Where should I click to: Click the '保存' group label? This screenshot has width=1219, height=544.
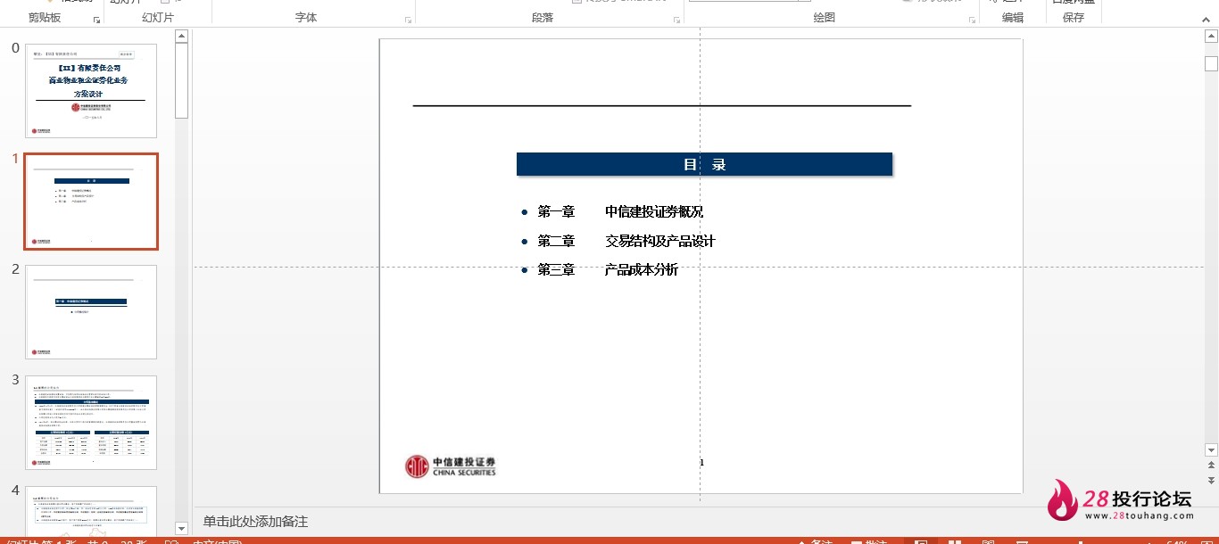(x=1074, y=18)
